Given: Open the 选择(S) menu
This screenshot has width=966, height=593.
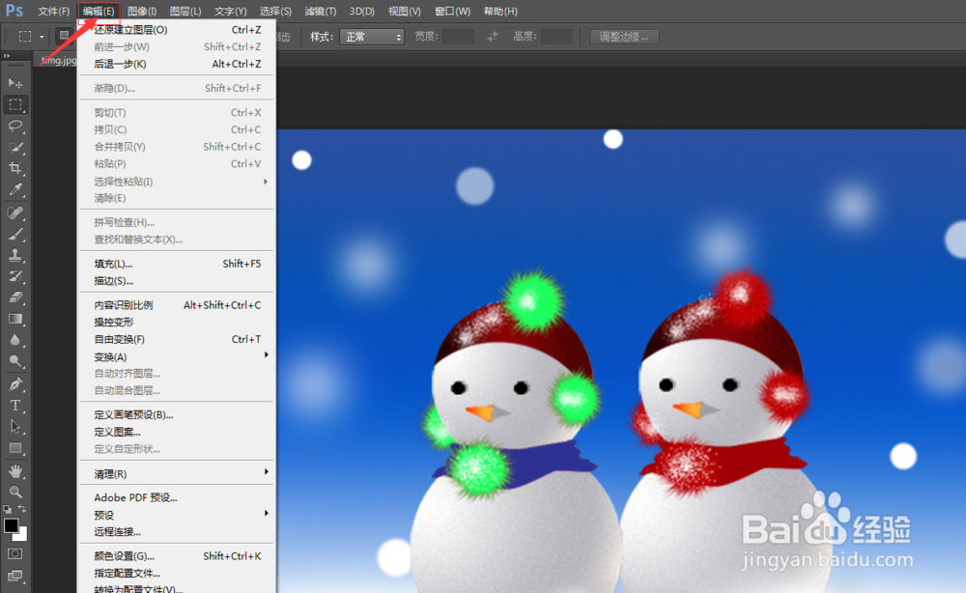Looking at the screenshot, I should pyautogui.click(x=275, y=11).
